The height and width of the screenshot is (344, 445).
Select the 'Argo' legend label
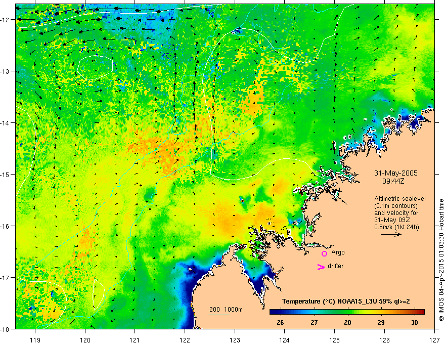[x=338, y=252]
